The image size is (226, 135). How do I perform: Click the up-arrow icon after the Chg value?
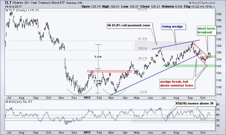point(214,7)
